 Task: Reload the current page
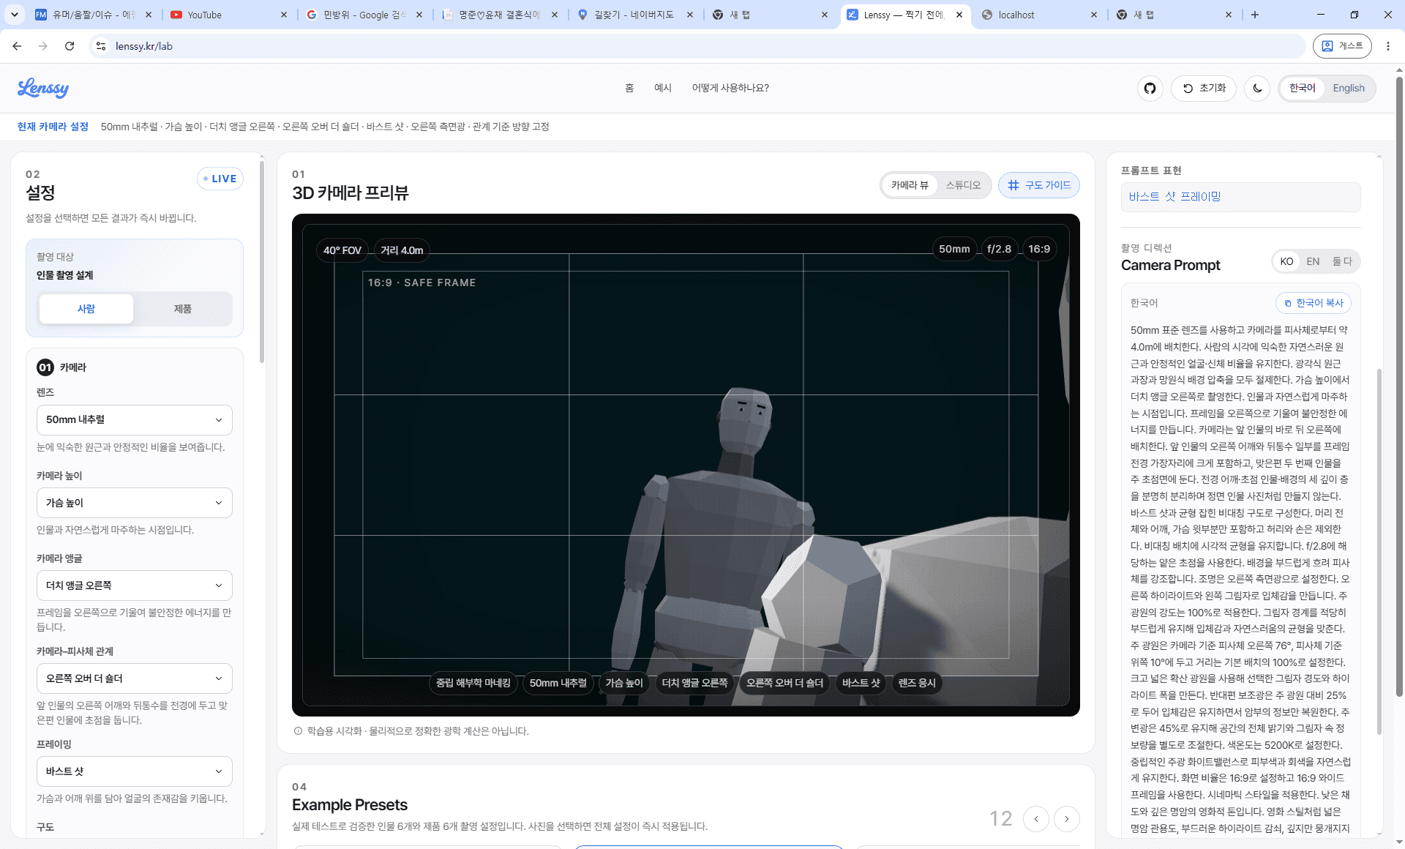click(x=70, y=46)
